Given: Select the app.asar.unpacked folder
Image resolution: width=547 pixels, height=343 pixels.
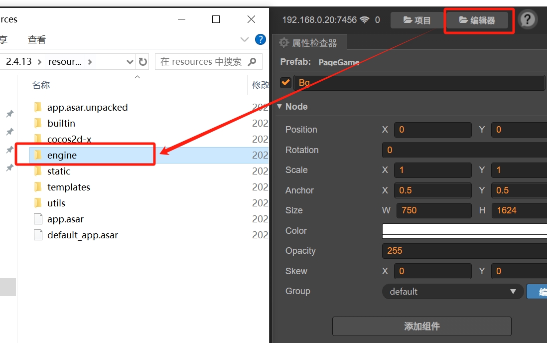Looking at the screenshot, I should (x=87, y=107).
